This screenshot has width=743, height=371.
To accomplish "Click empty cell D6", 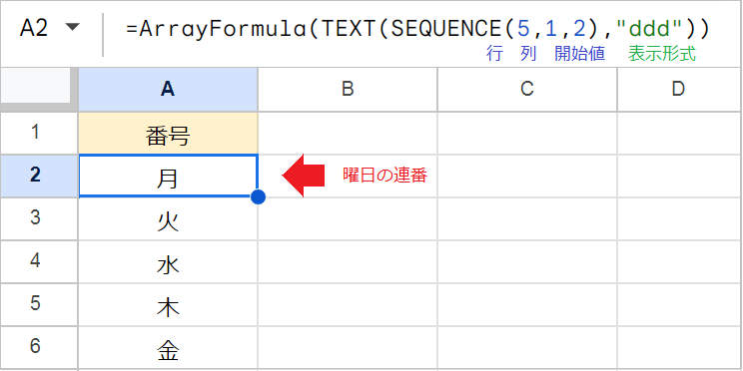I will pyautogui.click(x=679, y=348).
